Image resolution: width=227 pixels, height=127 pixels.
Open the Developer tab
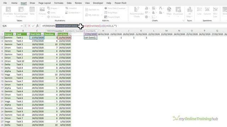coord(98,3)
